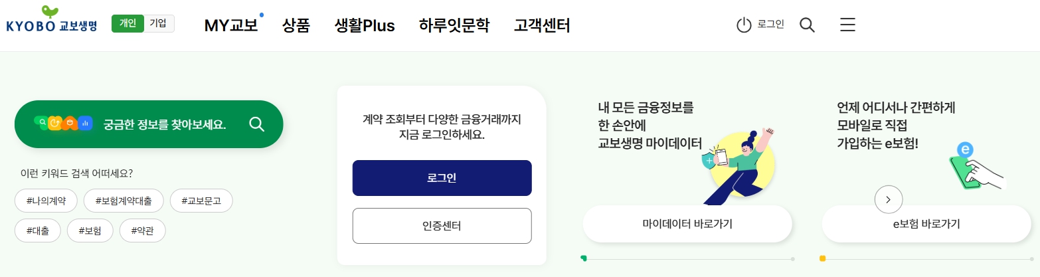1040x277 pixels.
Task: Open the 상품 menu
Action: (x=296, y=26)
